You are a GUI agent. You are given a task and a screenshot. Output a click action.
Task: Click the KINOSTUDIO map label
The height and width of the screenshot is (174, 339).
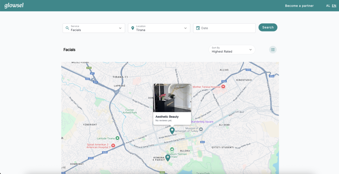coord(244,80)
